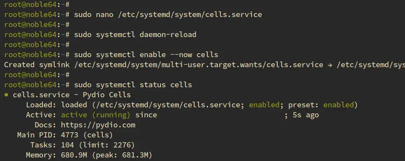The width and height of the screenshot is (405, 161).
Task: Click the green status dot before cells.service
Action: point(6,95)
